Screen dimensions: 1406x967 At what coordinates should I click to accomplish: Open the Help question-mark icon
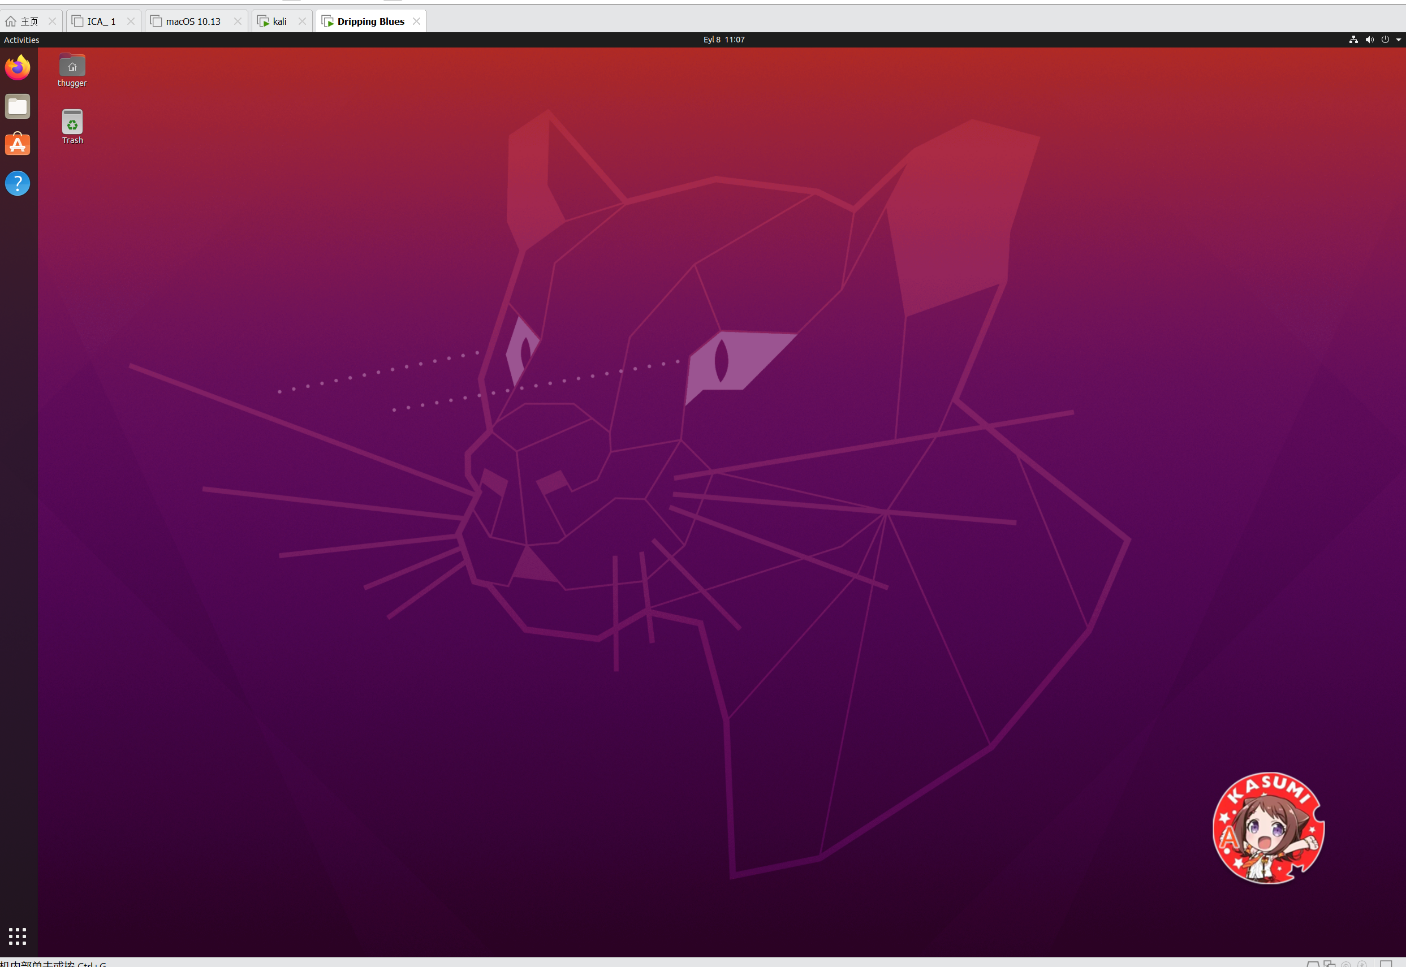(x=18, y=183)
